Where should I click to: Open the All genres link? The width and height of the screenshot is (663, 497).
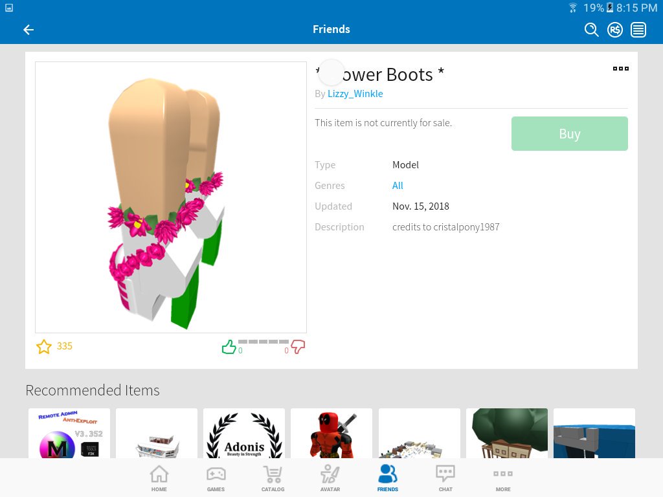pyautogui.click(x=398, y=186)
